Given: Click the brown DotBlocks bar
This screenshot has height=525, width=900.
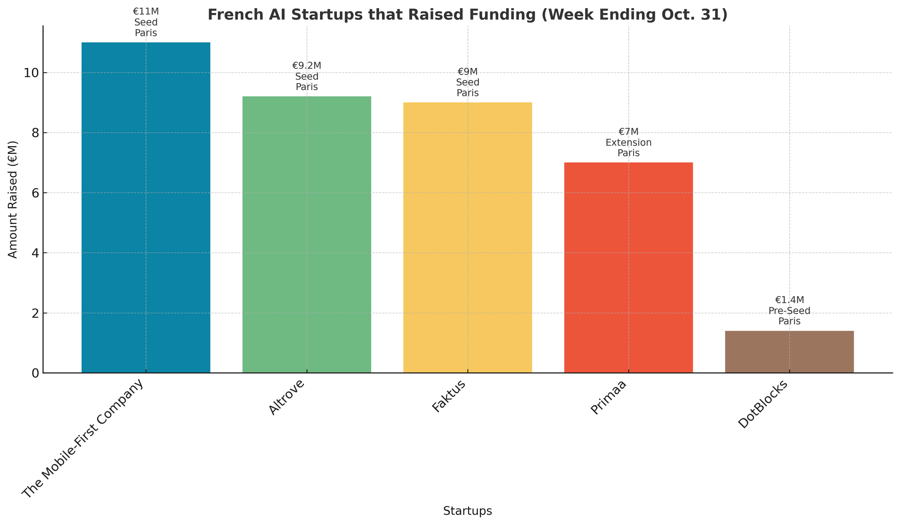Looking at the screenshot, I should (x=789, y=352).
